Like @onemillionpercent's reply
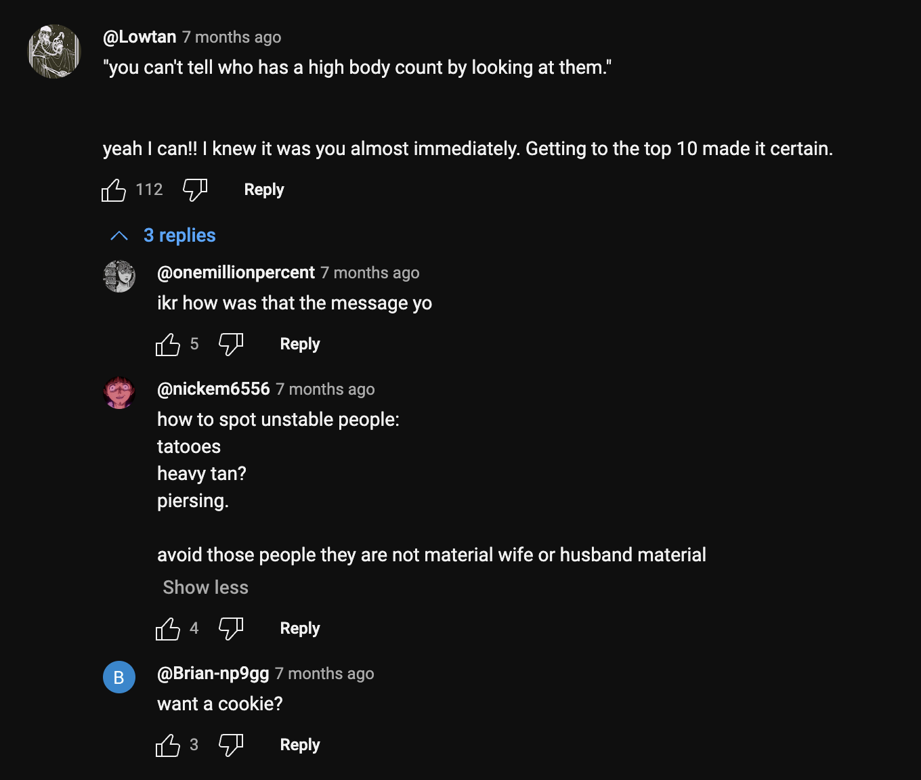The height and width of the screenshot is (780, 921). coord(167,344)
